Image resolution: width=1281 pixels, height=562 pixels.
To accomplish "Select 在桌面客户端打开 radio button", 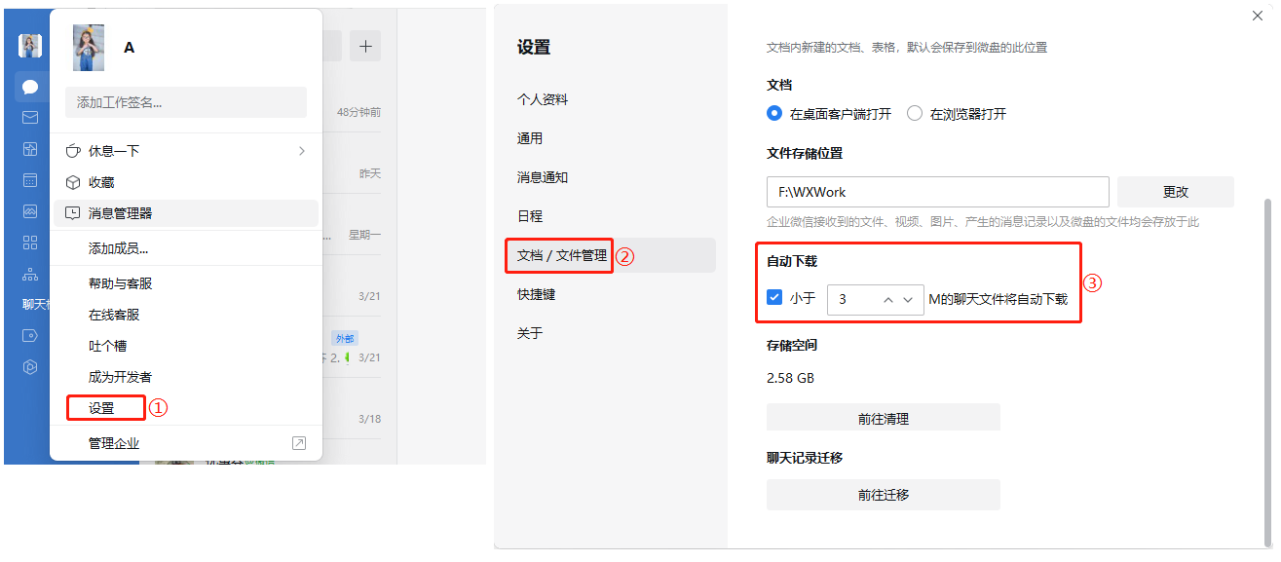I will point(774,113).
